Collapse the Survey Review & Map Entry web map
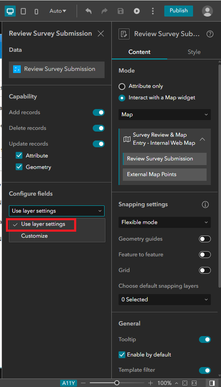 pos(202,139)
